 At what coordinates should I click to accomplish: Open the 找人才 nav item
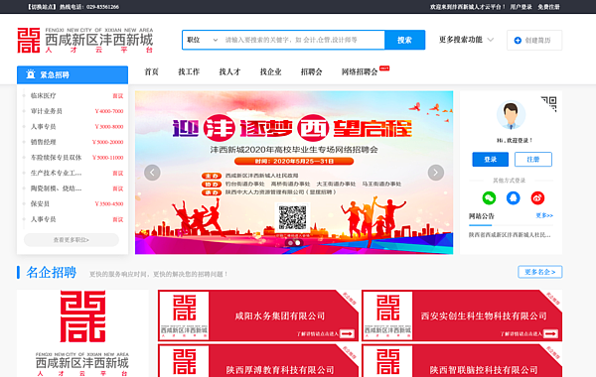[x=229, y=71]
